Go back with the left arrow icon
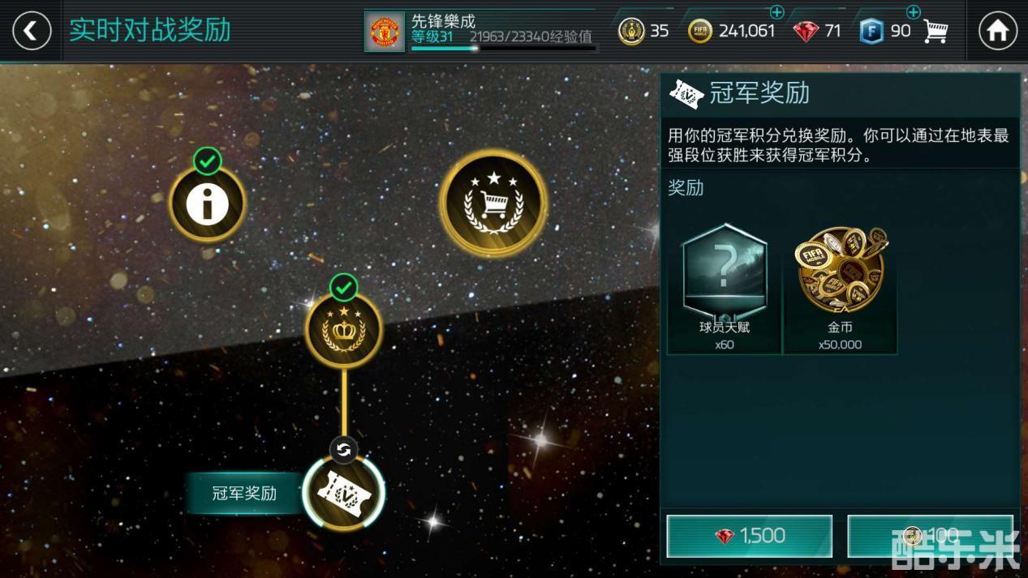The height and width of the screenshot is (578, 1028). [x=31, y=31]
